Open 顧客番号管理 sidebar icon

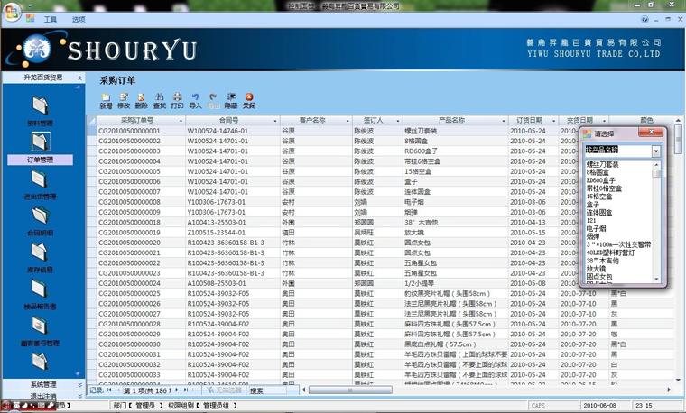tap(41, 326)
